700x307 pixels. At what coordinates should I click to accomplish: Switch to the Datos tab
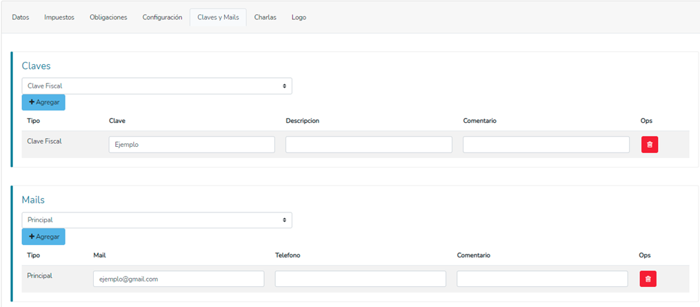pos(21,17)
